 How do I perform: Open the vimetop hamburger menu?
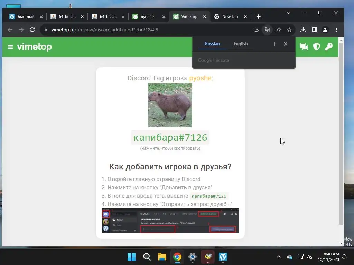pos(10,47)
